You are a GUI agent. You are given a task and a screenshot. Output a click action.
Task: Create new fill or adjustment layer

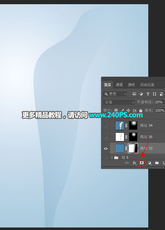coord(149,163)
